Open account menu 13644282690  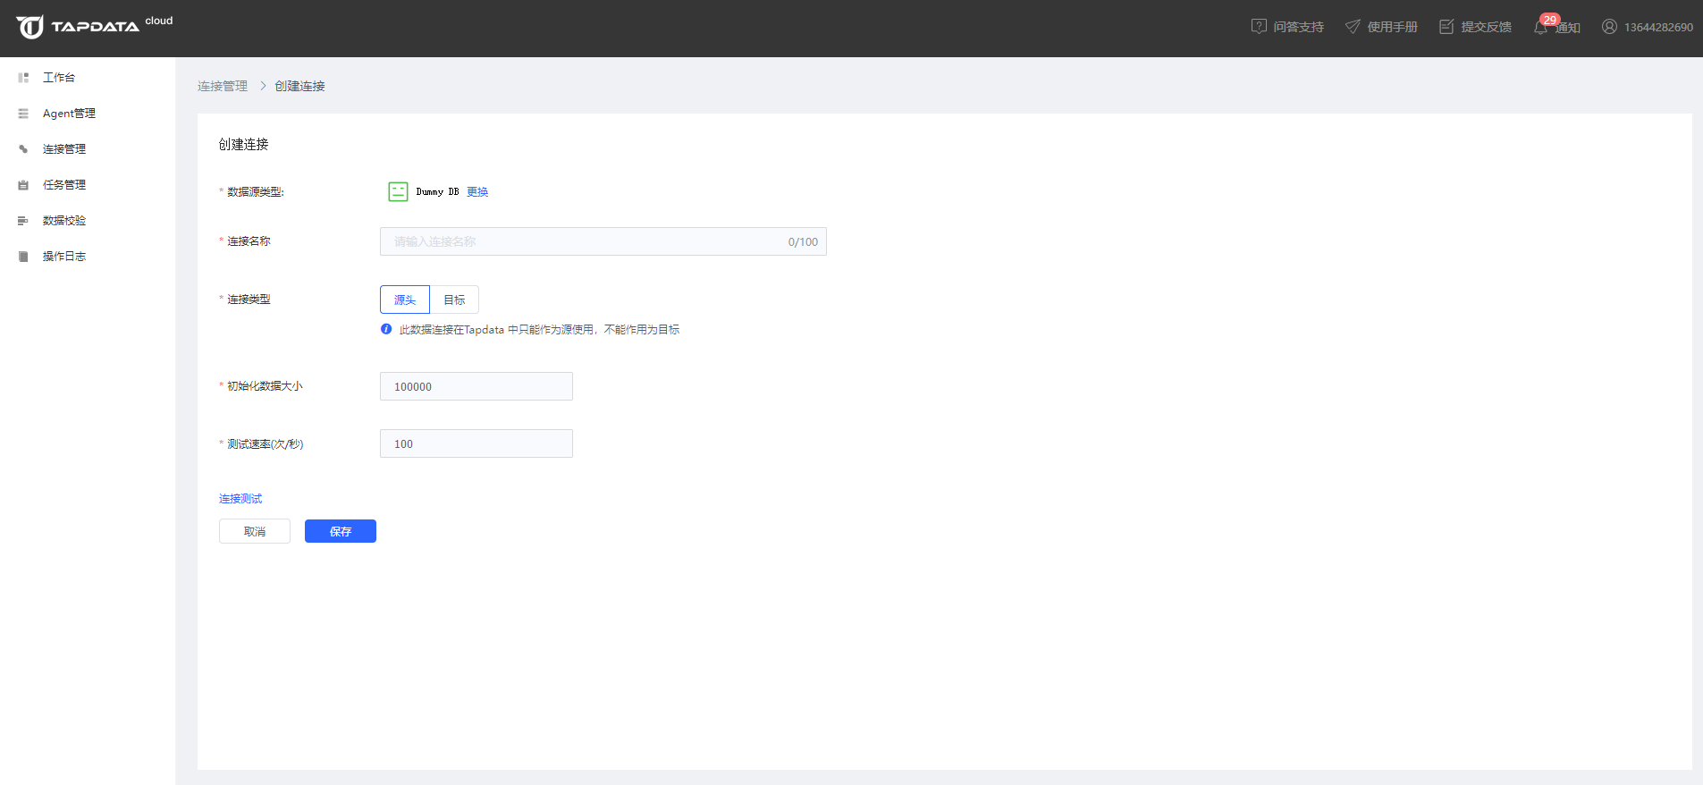tap(1647, 27)
